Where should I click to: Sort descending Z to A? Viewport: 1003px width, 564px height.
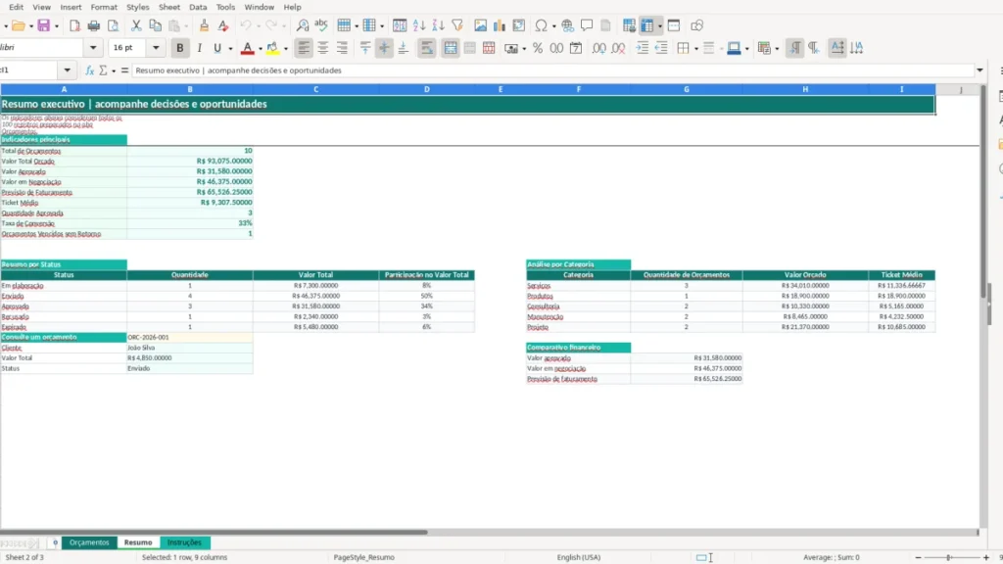[x=438, y=25]
